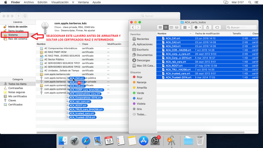
Task: Go forward in Finder window
Action: tap(138, 27)
